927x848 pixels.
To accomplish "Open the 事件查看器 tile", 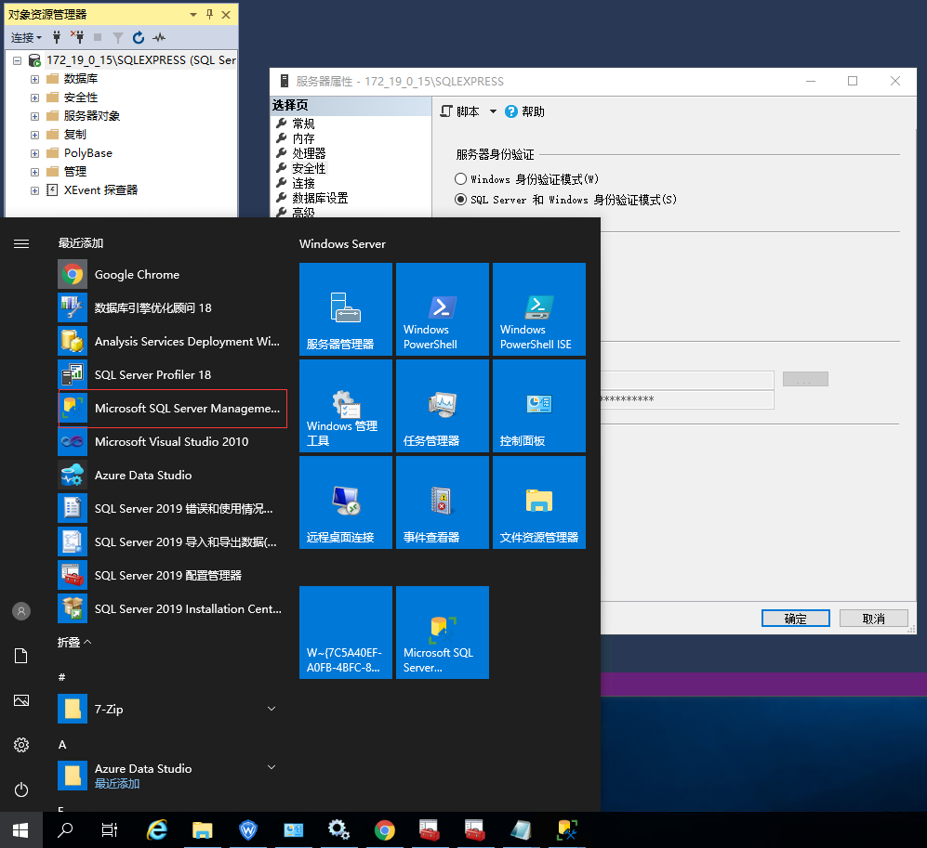I will [x=442, y=502].
